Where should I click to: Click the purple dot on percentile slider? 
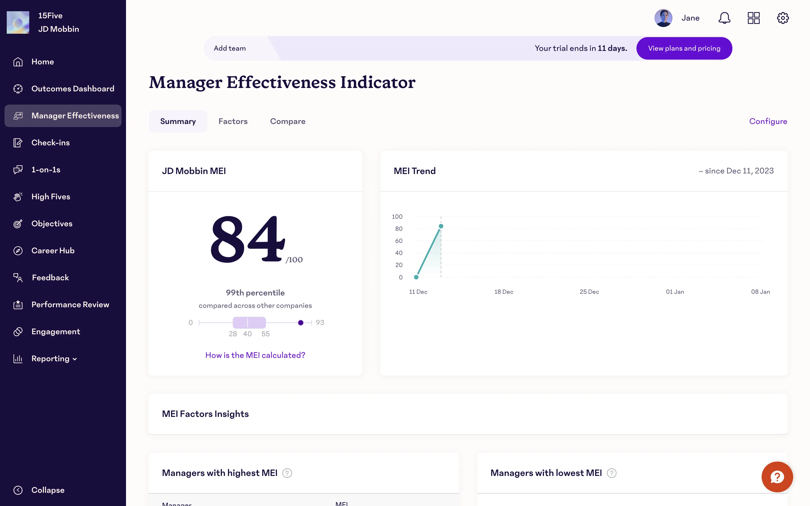coord(301,323)
